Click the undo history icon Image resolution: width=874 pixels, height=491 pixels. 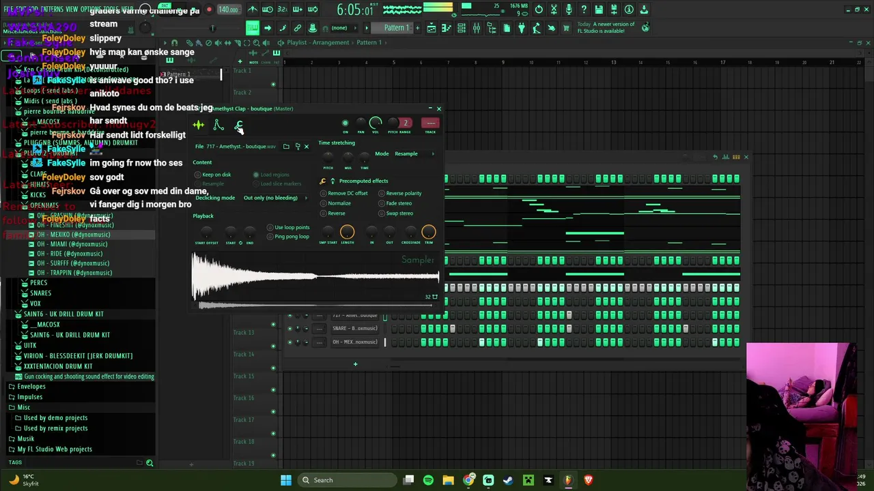[x=539, y=10]
